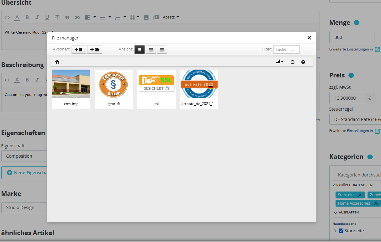This screenshot has width=381, height=242.
Task: Open Erweiterte Einstellungen link under Steuerregel
Action: click(x=354, y=131)
